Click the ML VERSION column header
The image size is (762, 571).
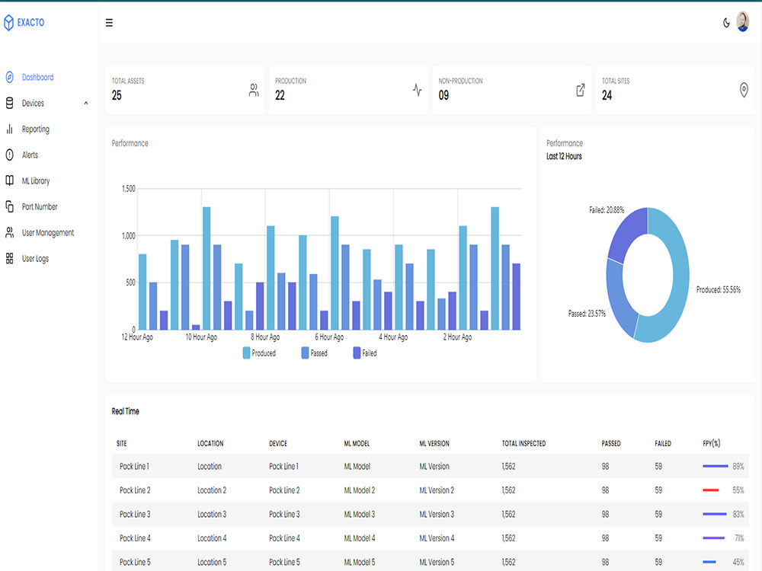[x=434, y=443]
